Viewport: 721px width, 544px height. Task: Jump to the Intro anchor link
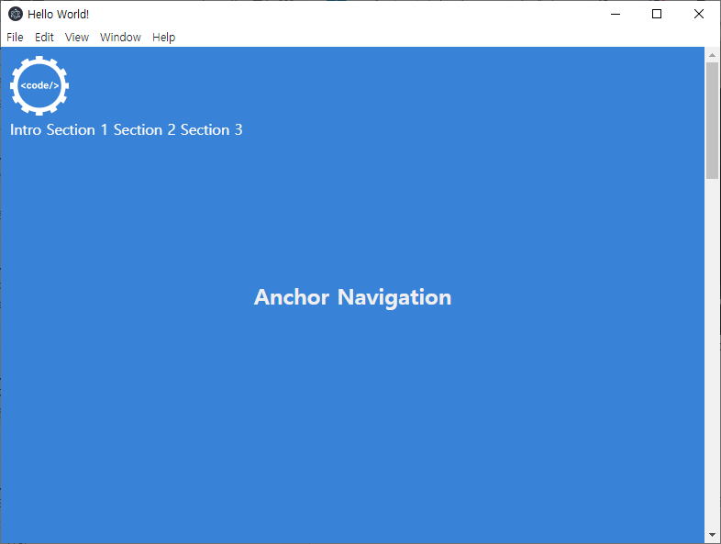26,130
